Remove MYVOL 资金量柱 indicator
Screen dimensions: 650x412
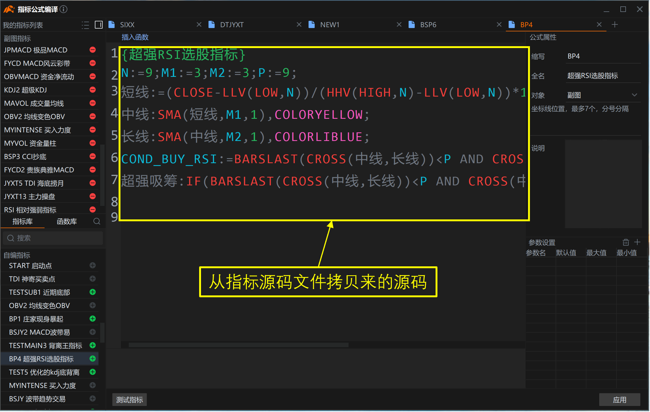(92, 143)
